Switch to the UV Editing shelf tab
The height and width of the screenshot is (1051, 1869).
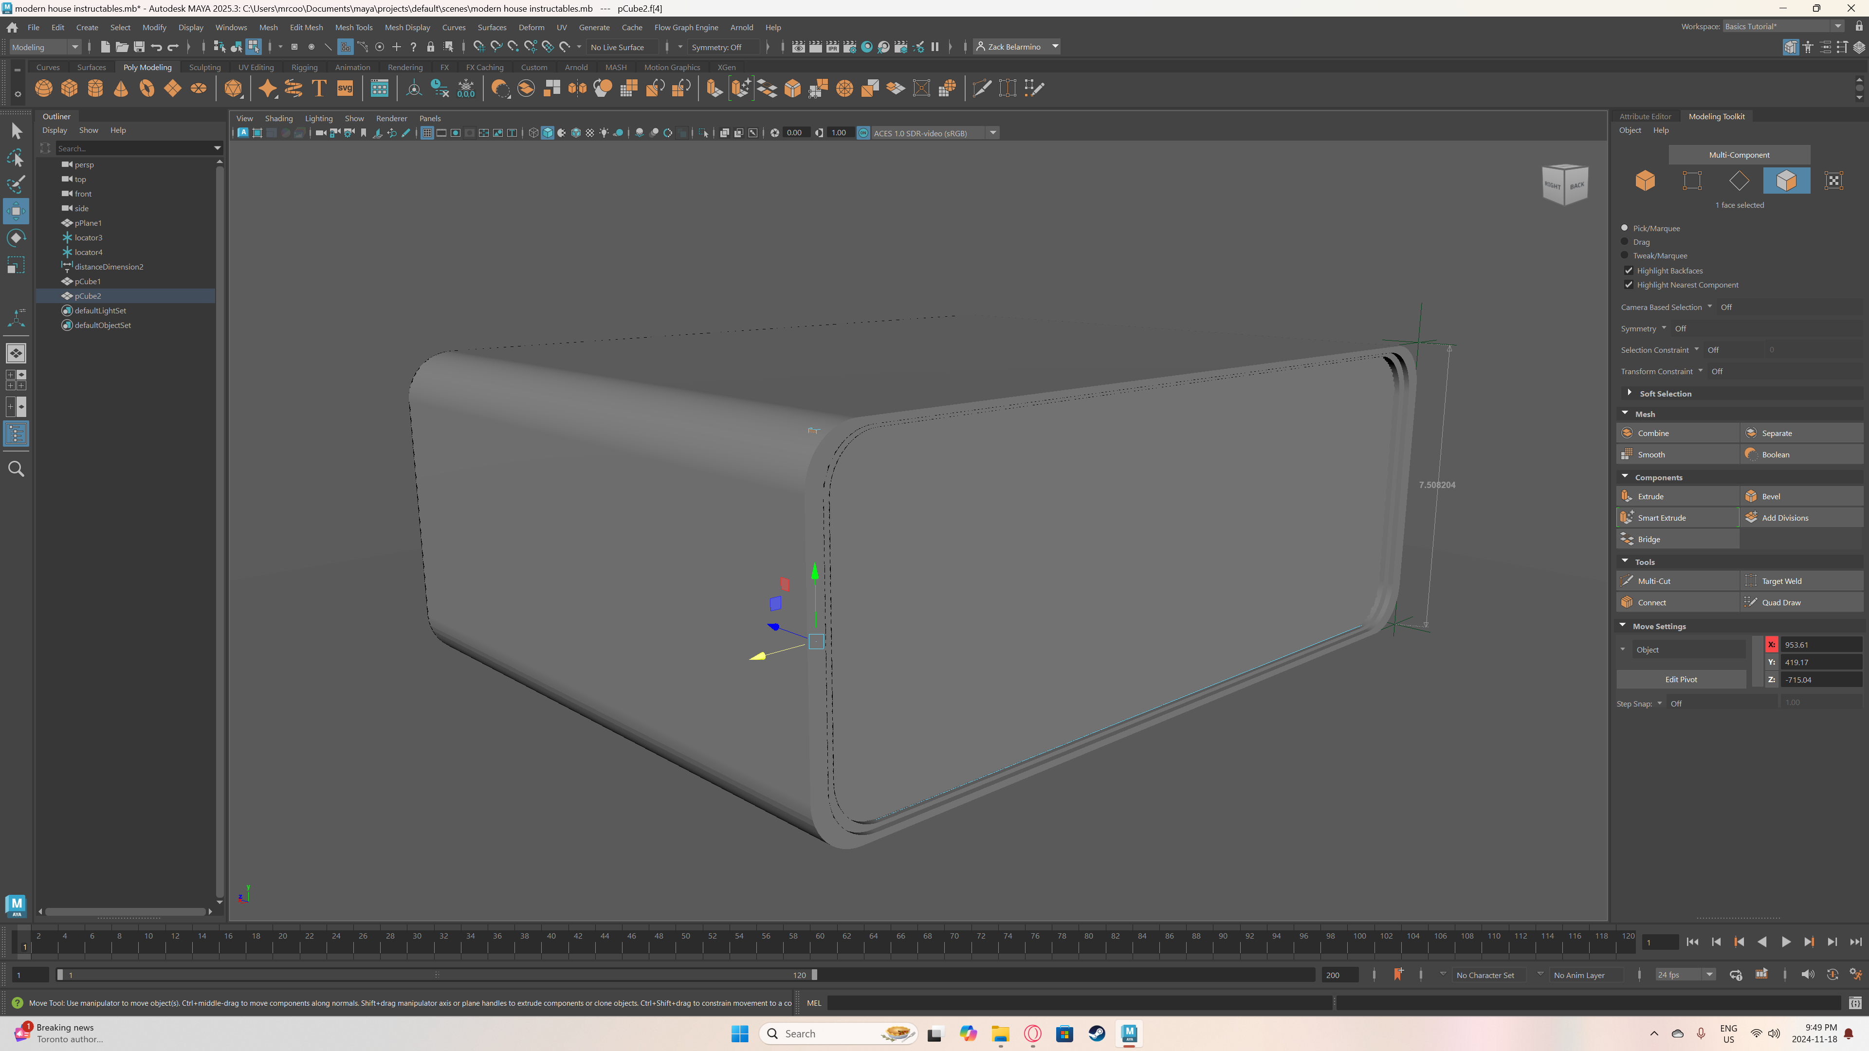click(x=256, y=68)
